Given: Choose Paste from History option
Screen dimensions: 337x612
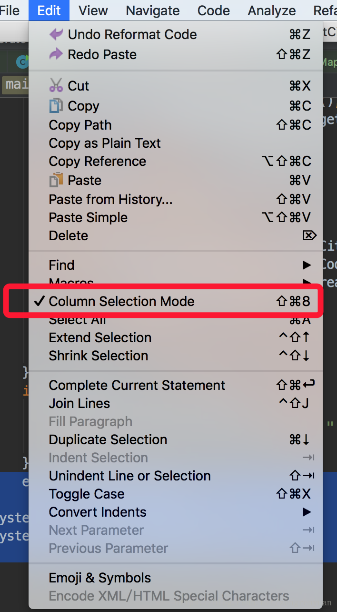Looking at the screenshot, I should coord(110,199).
